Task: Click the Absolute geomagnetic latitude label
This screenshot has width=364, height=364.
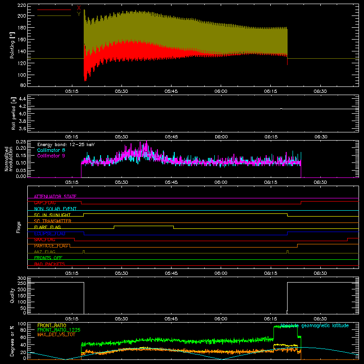Action: (x=314, y=326)
